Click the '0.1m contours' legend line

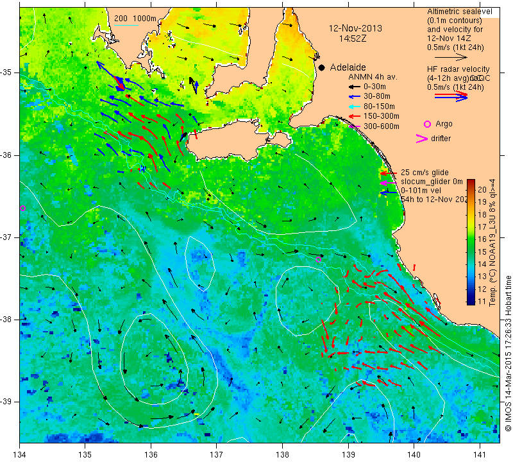[x=455, y=21]
